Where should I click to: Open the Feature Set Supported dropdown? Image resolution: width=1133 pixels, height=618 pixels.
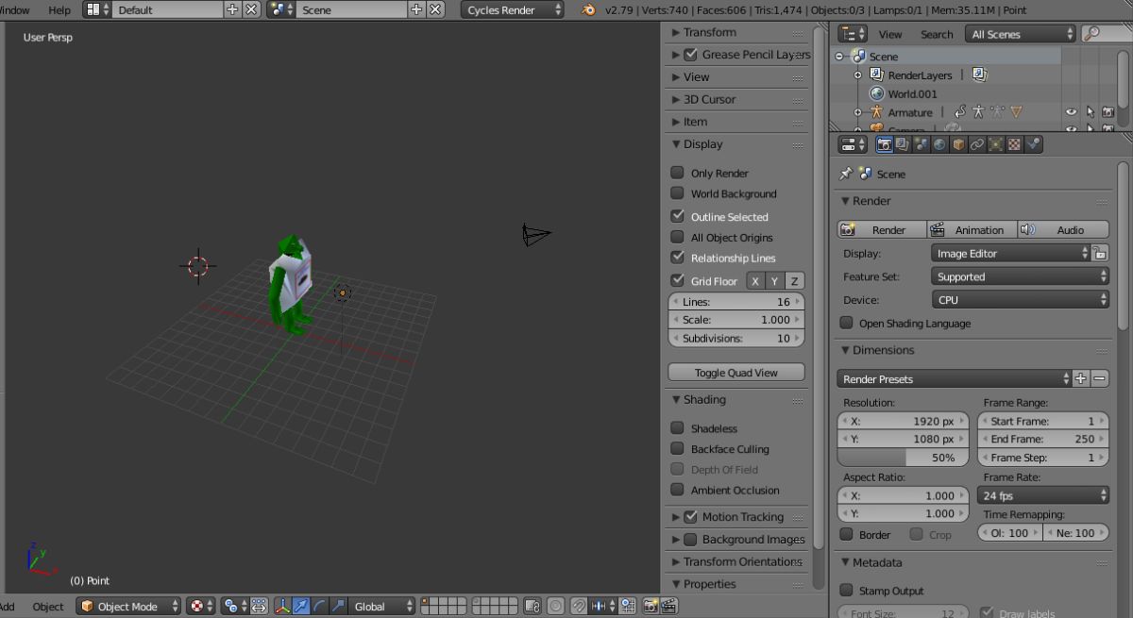(x=1020, y=276)
